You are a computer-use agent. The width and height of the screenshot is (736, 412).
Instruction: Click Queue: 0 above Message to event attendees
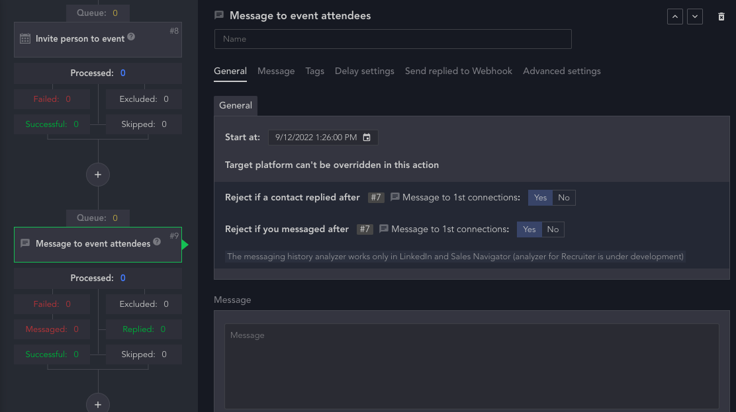(98, 218)
